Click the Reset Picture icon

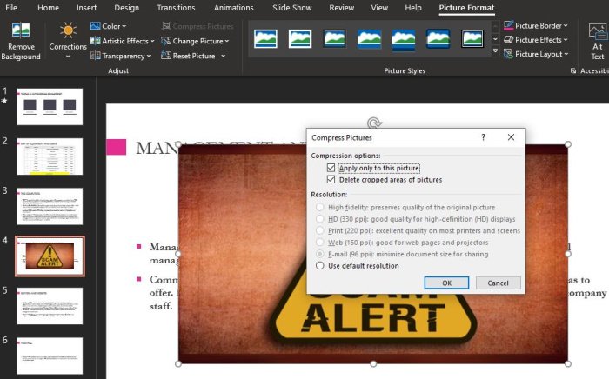[166, 56]
